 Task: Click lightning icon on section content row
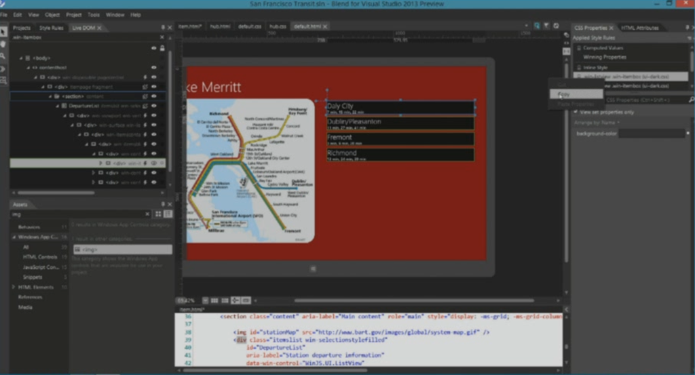145,96
